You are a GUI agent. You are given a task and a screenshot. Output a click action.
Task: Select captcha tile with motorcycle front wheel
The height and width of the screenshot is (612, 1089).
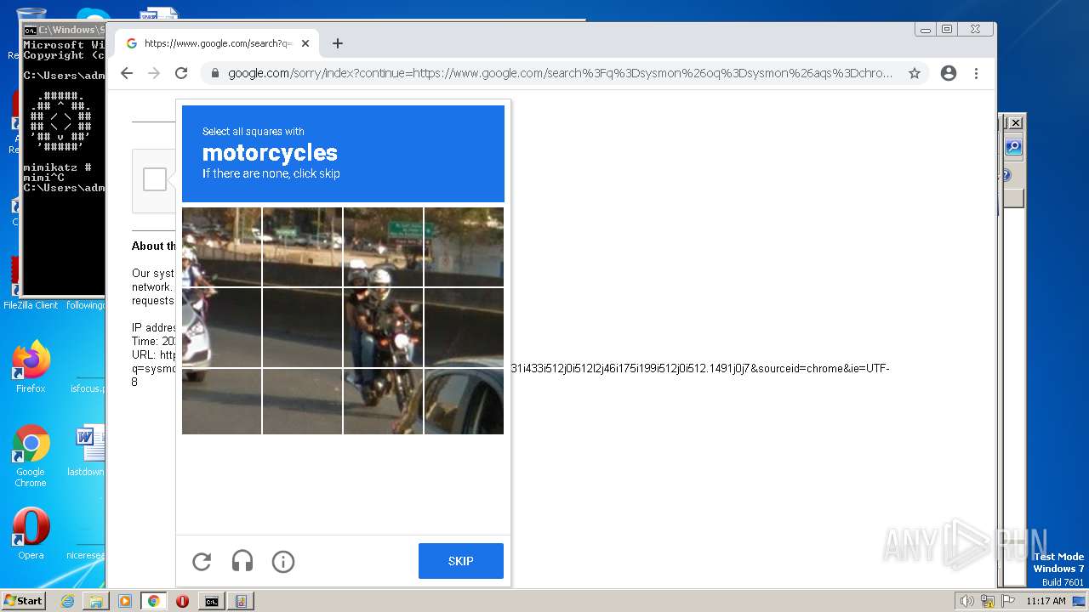[x=383, y=401]
